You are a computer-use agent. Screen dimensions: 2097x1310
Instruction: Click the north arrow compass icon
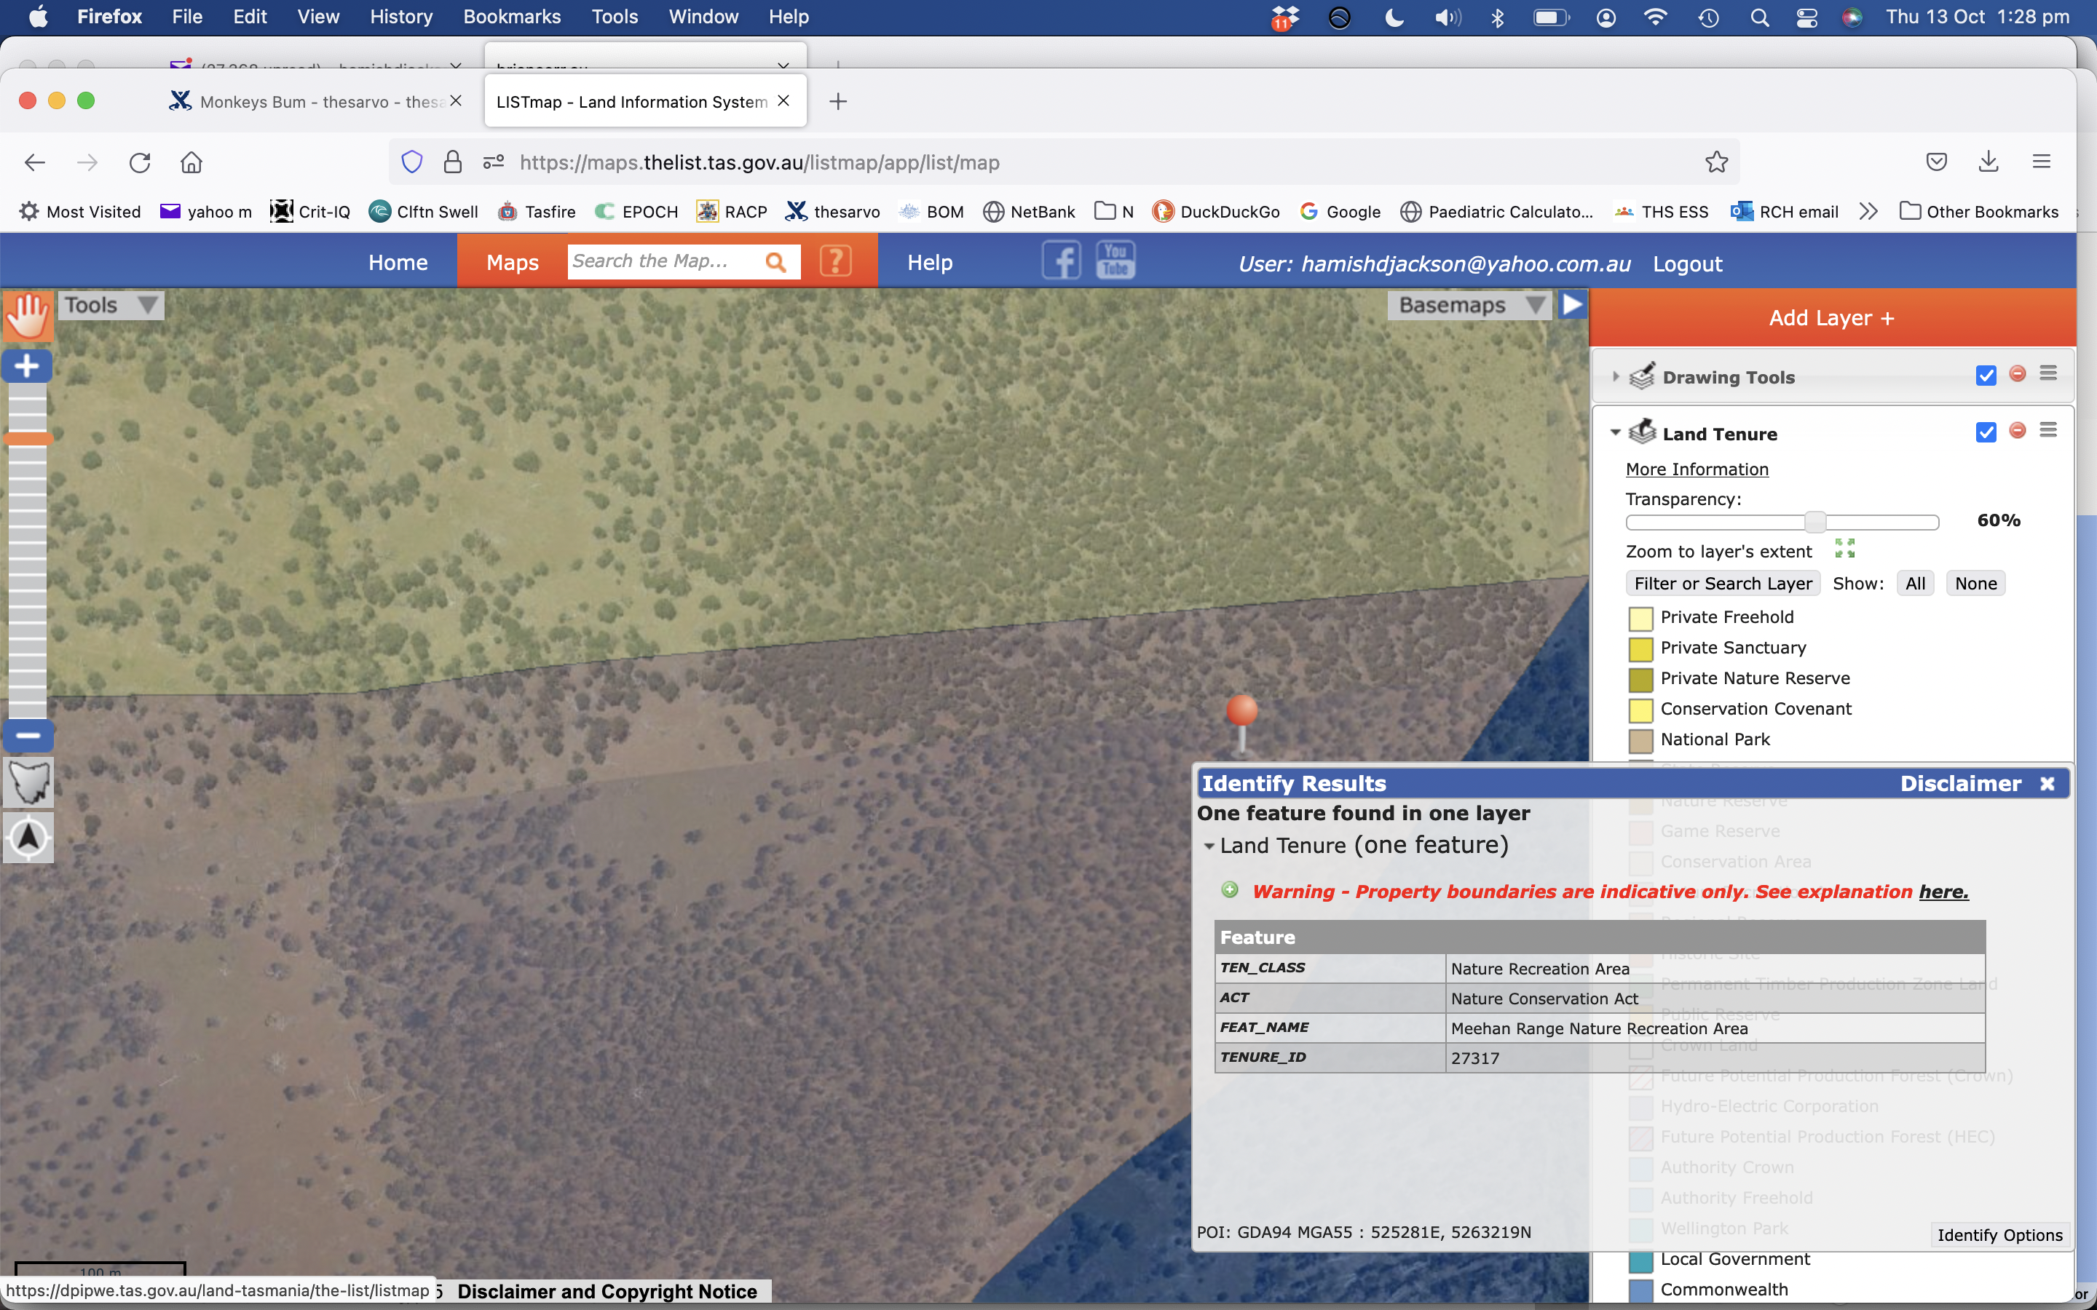28,837
